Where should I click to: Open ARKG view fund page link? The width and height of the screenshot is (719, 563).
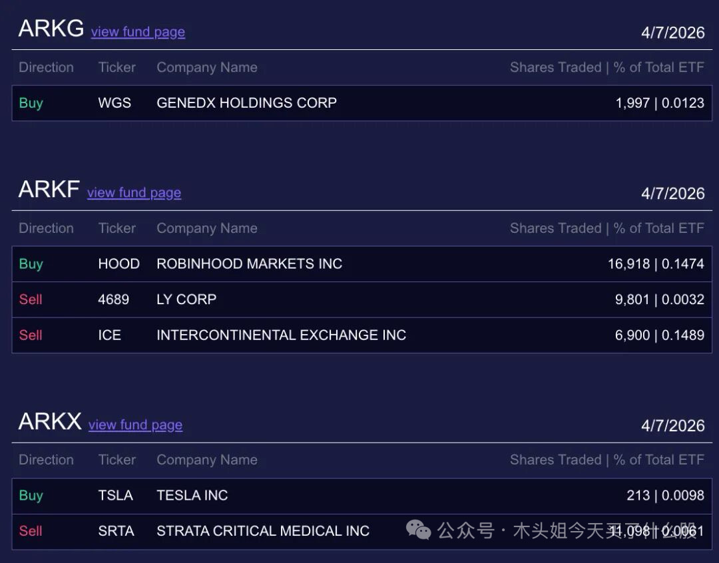click(138, 32)
